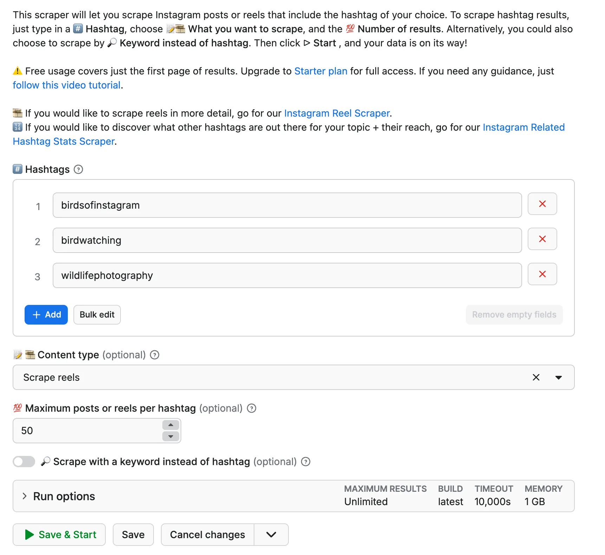Image resolution: width=605 pixels, height=555 pixels.
Task: Enable scrape with keyword instead of hashtag
Action: [24, 462]
